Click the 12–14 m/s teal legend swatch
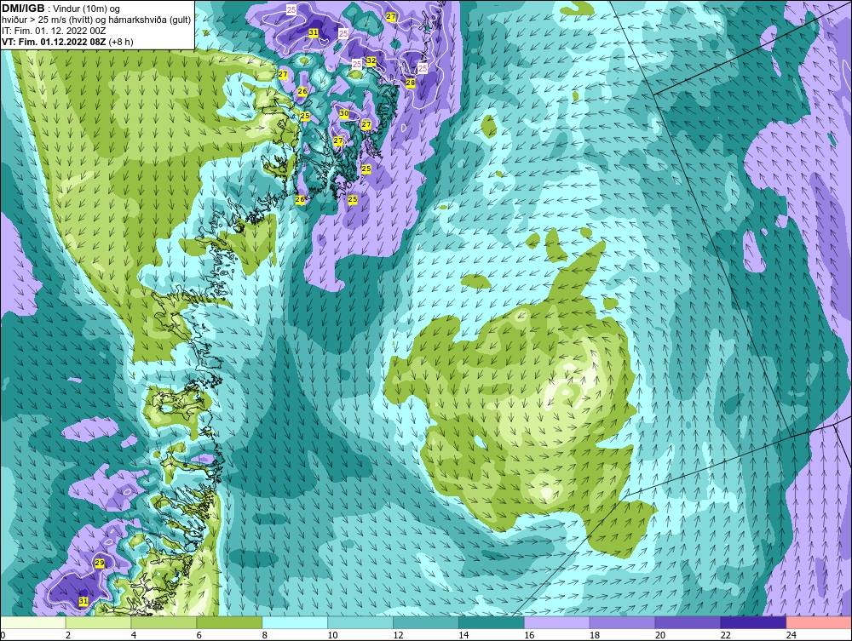The height and width of the screenshot is (641, 852). (x=426, y=622)
